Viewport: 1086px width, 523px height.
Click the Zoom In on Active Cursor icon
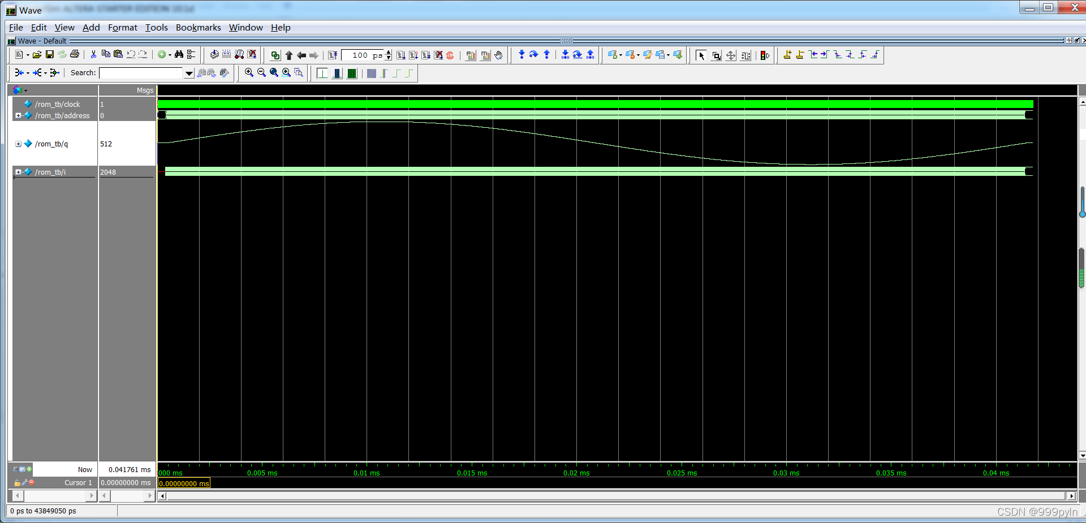[286, 72]
